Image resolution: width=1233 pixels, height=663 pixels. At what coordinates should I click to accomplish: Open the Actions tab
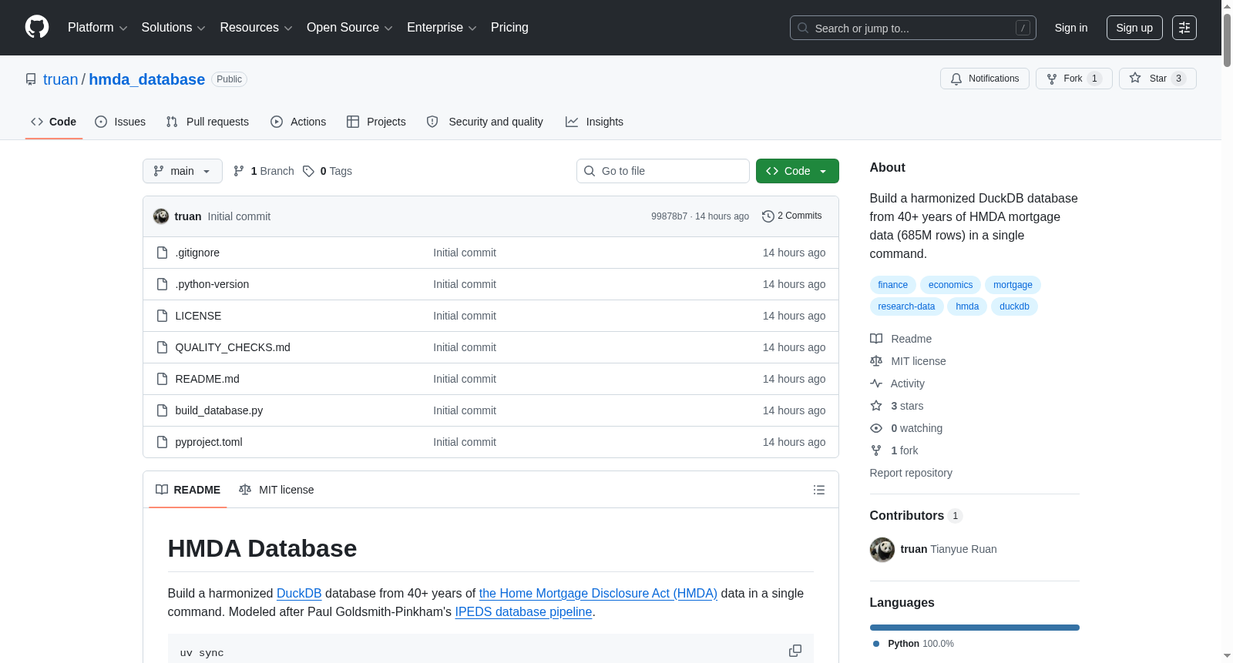click(298, 122)
